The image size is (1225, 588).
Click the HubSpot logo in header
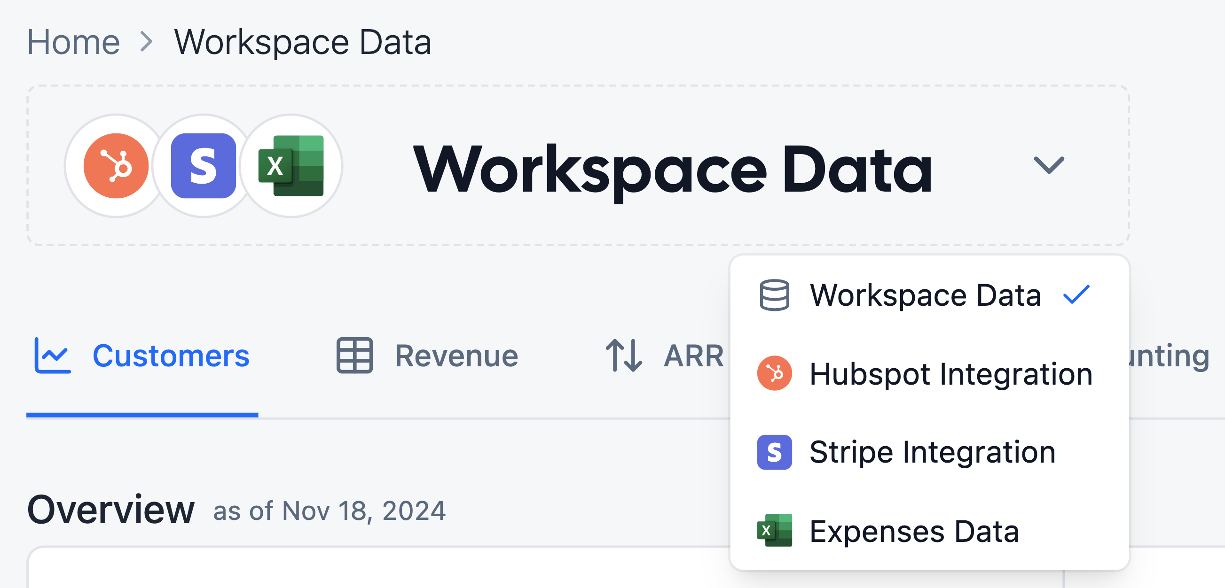[x=116, y=166]
